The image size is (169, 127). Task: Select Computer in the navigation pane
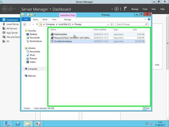click(32, 69)
